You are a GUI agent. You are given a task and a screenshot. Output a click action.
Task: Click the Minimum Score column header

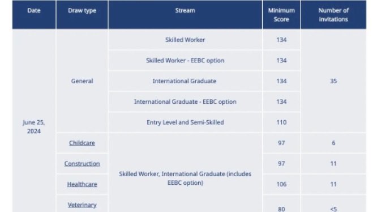(x=281, y=15)
